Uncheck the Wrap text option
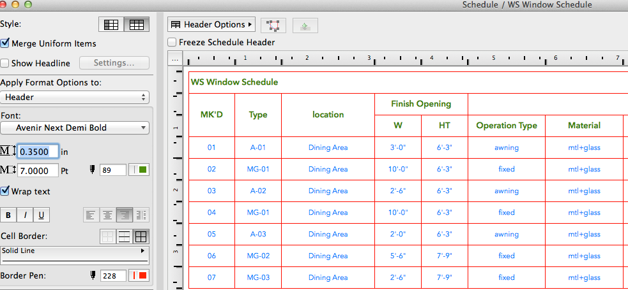The width and height of the screenshot is (628, 290). pos(5,191)
